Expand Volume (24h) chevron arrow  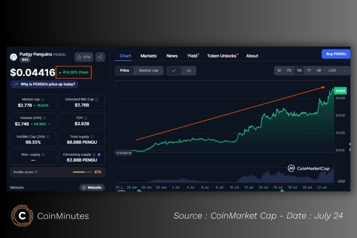(x=50, y=124)
